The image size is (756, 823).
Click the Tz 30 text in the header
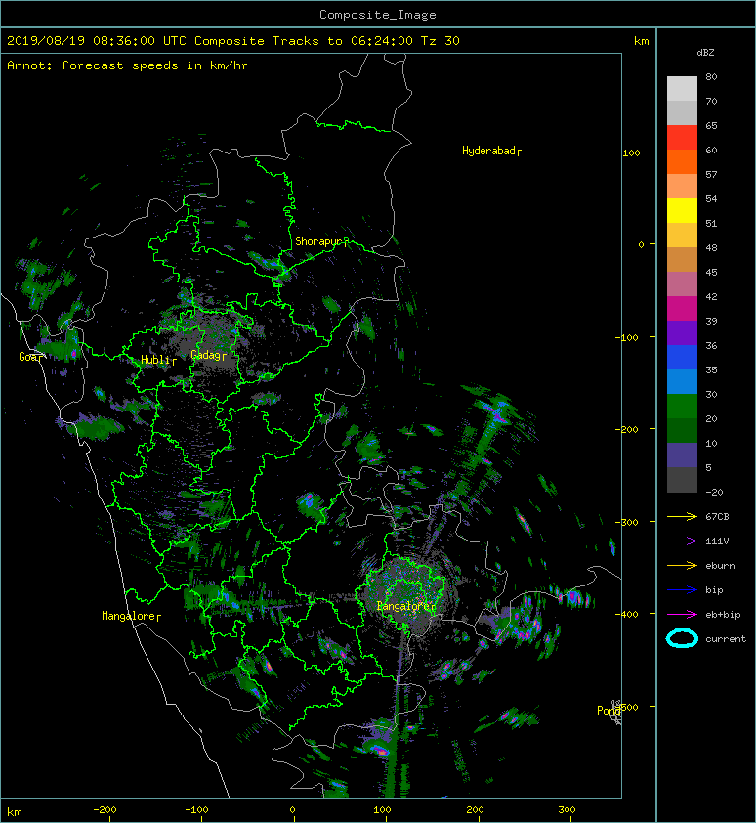(441, 41)
